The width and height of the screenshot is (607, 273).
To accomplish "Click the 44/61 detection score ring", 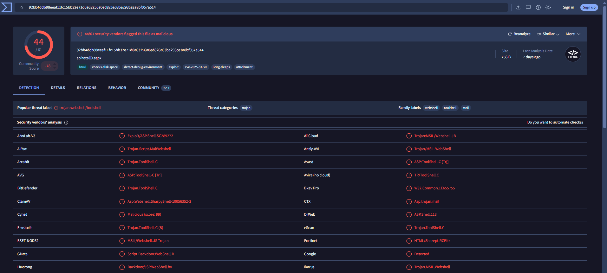I will [39, 45].
